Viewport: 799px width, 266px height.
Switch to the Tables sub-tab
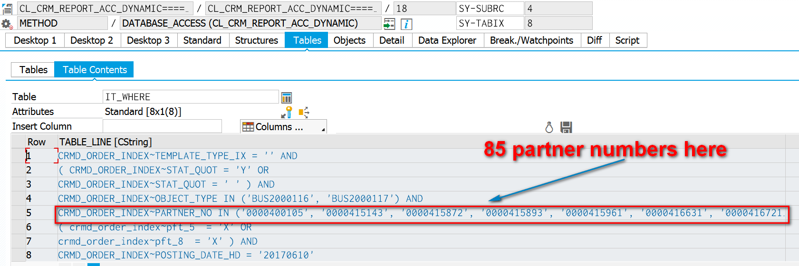33,70
